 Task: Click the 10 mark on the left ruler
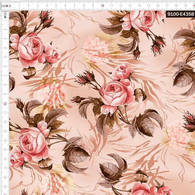pyautogui.click(x=6, y=103)
